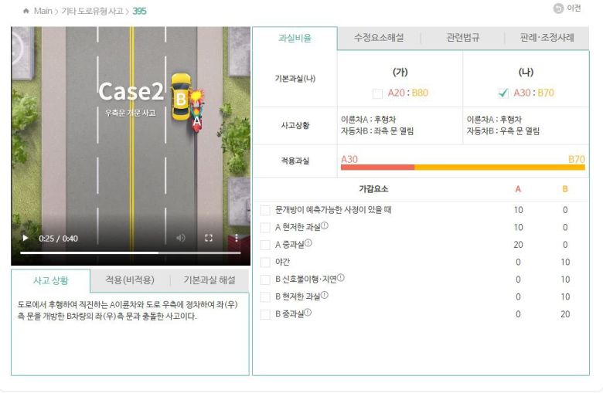Screen dimensions: 603x393
Task: Open info icon next to A 현저한 과실
Action: (x=325, y=225)
